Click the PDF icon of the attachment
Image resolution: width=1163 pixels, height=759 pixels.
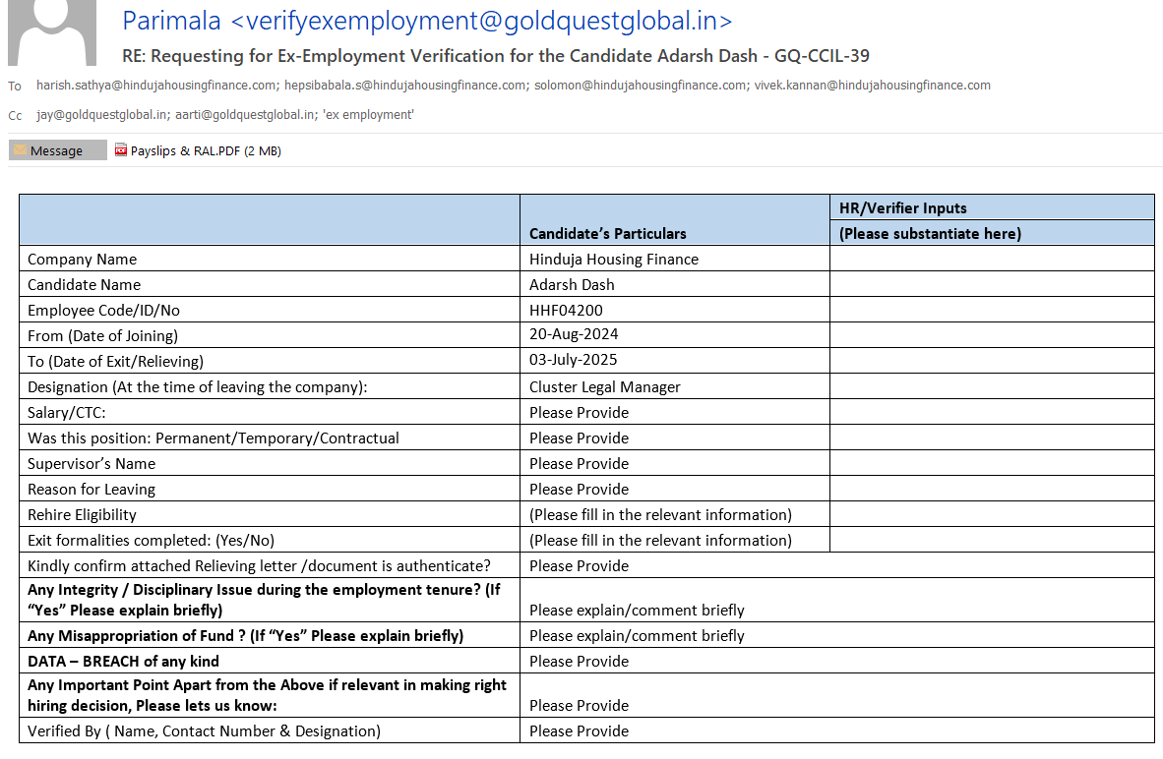[121, 150]
